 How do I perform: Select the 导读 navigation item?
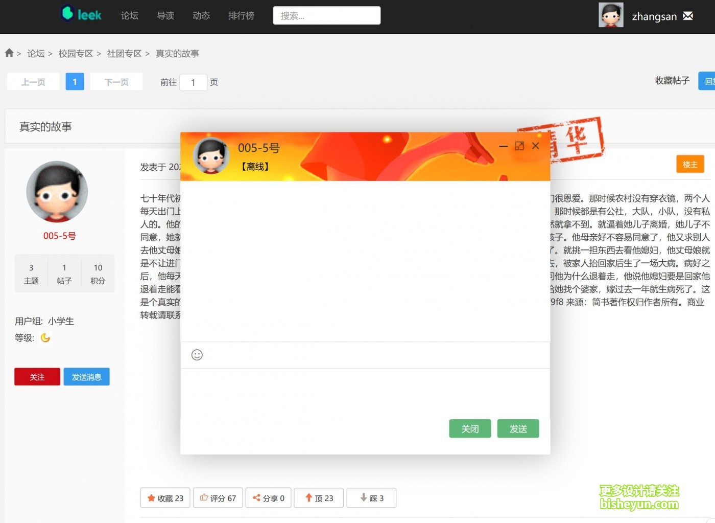(165, 16)
